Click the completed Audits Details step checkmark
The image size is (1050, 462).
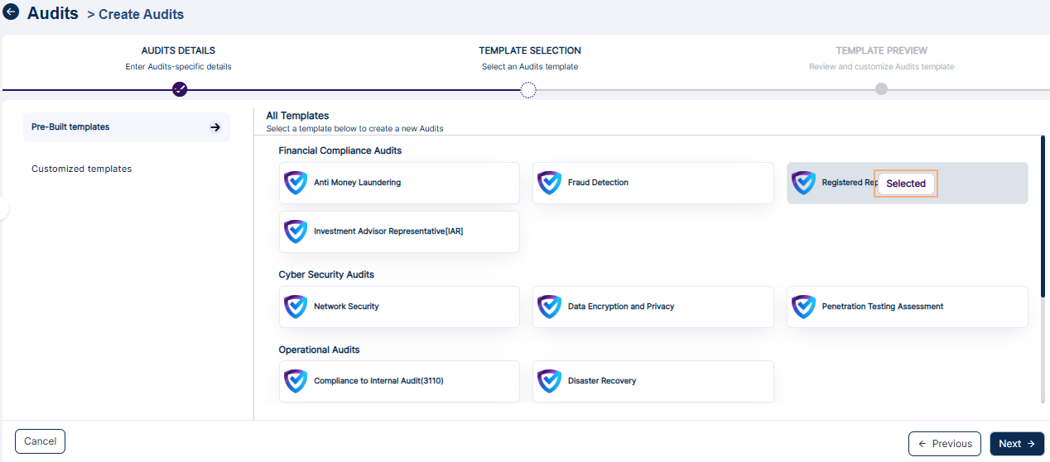[x=180, y=89]
